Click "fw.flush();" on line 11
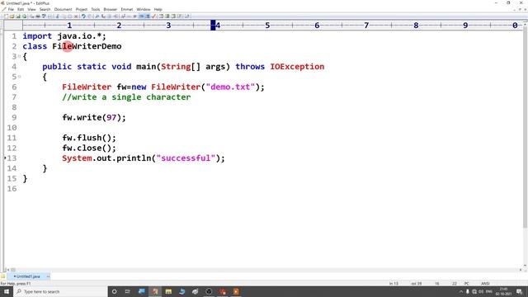Viewport: 528px width, 297px height. 89,138
